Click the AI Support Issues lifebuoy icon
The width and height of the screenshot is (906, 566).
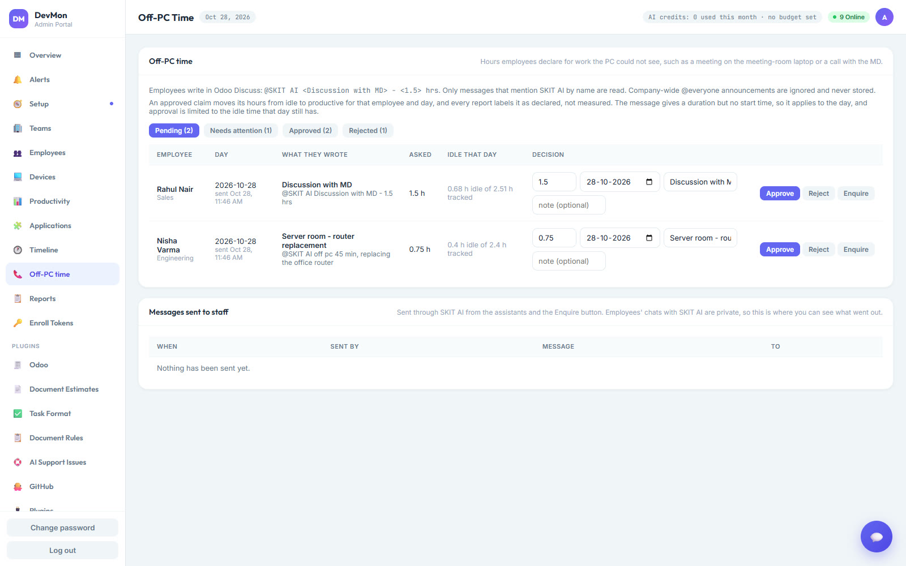18,462
